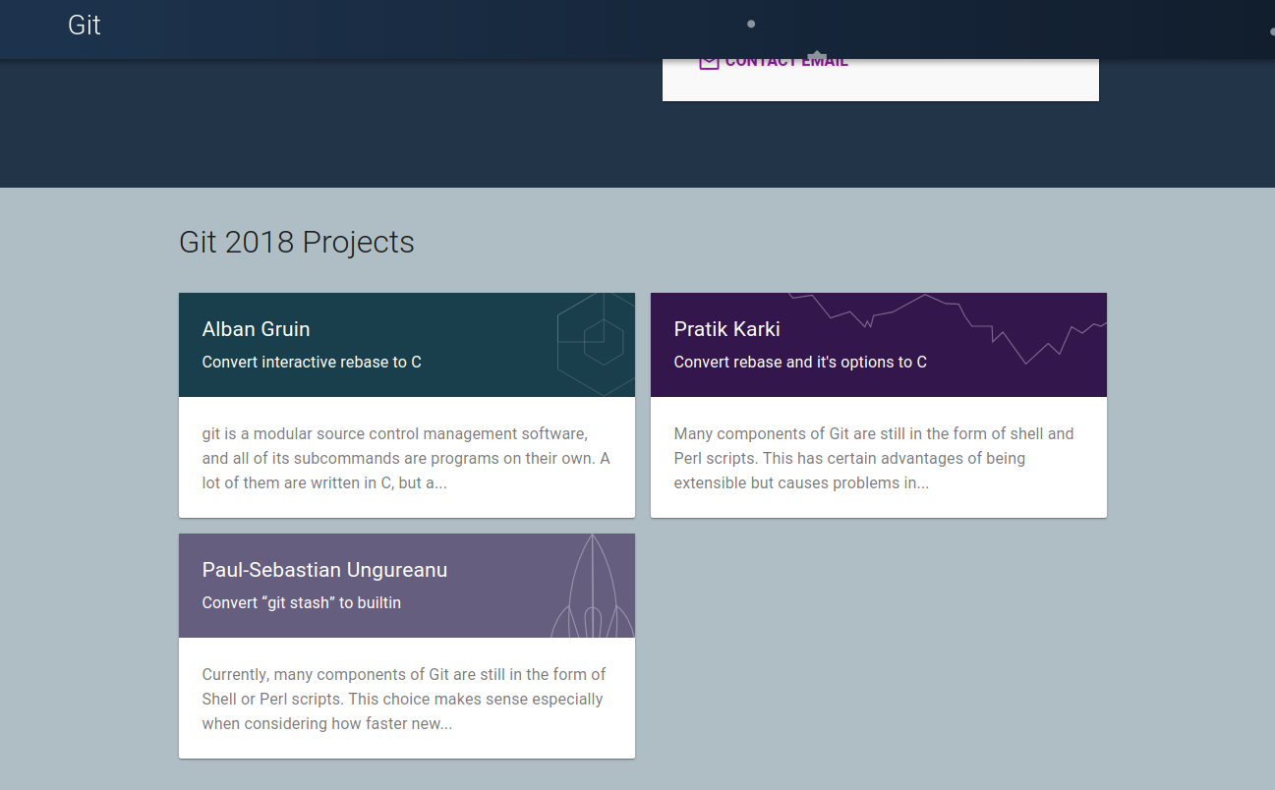Viewport: 1275px width, 790px height.
Task: Select 'Convert rebase and it's options to C'
Action: point(800,362)
